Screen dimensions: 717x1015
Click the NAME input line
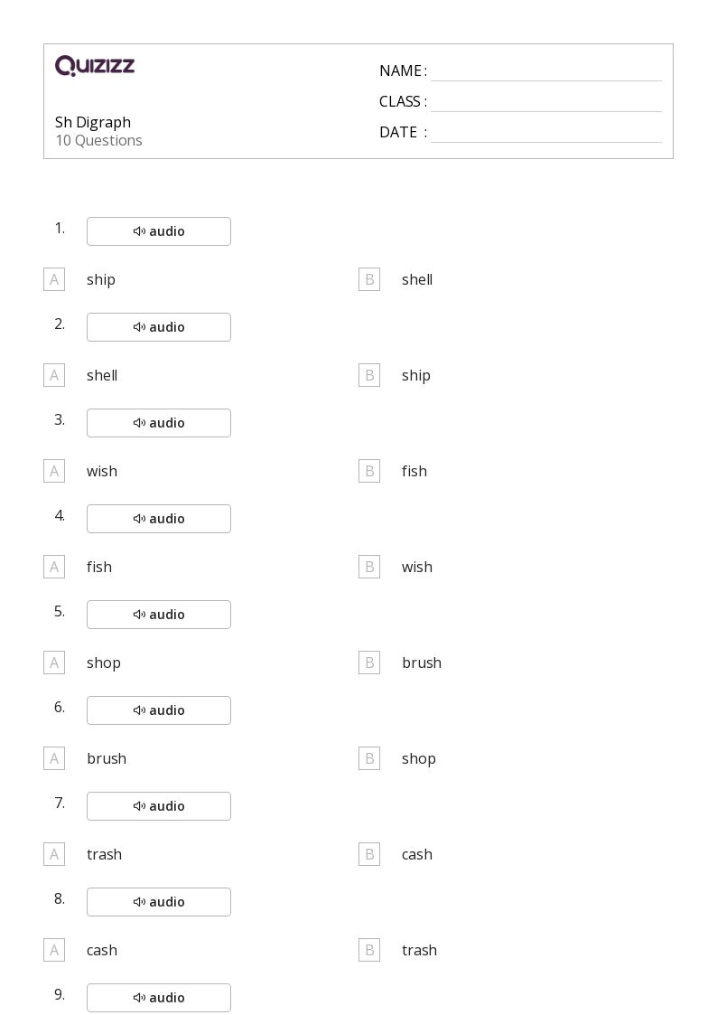click(x=545, y=71)
